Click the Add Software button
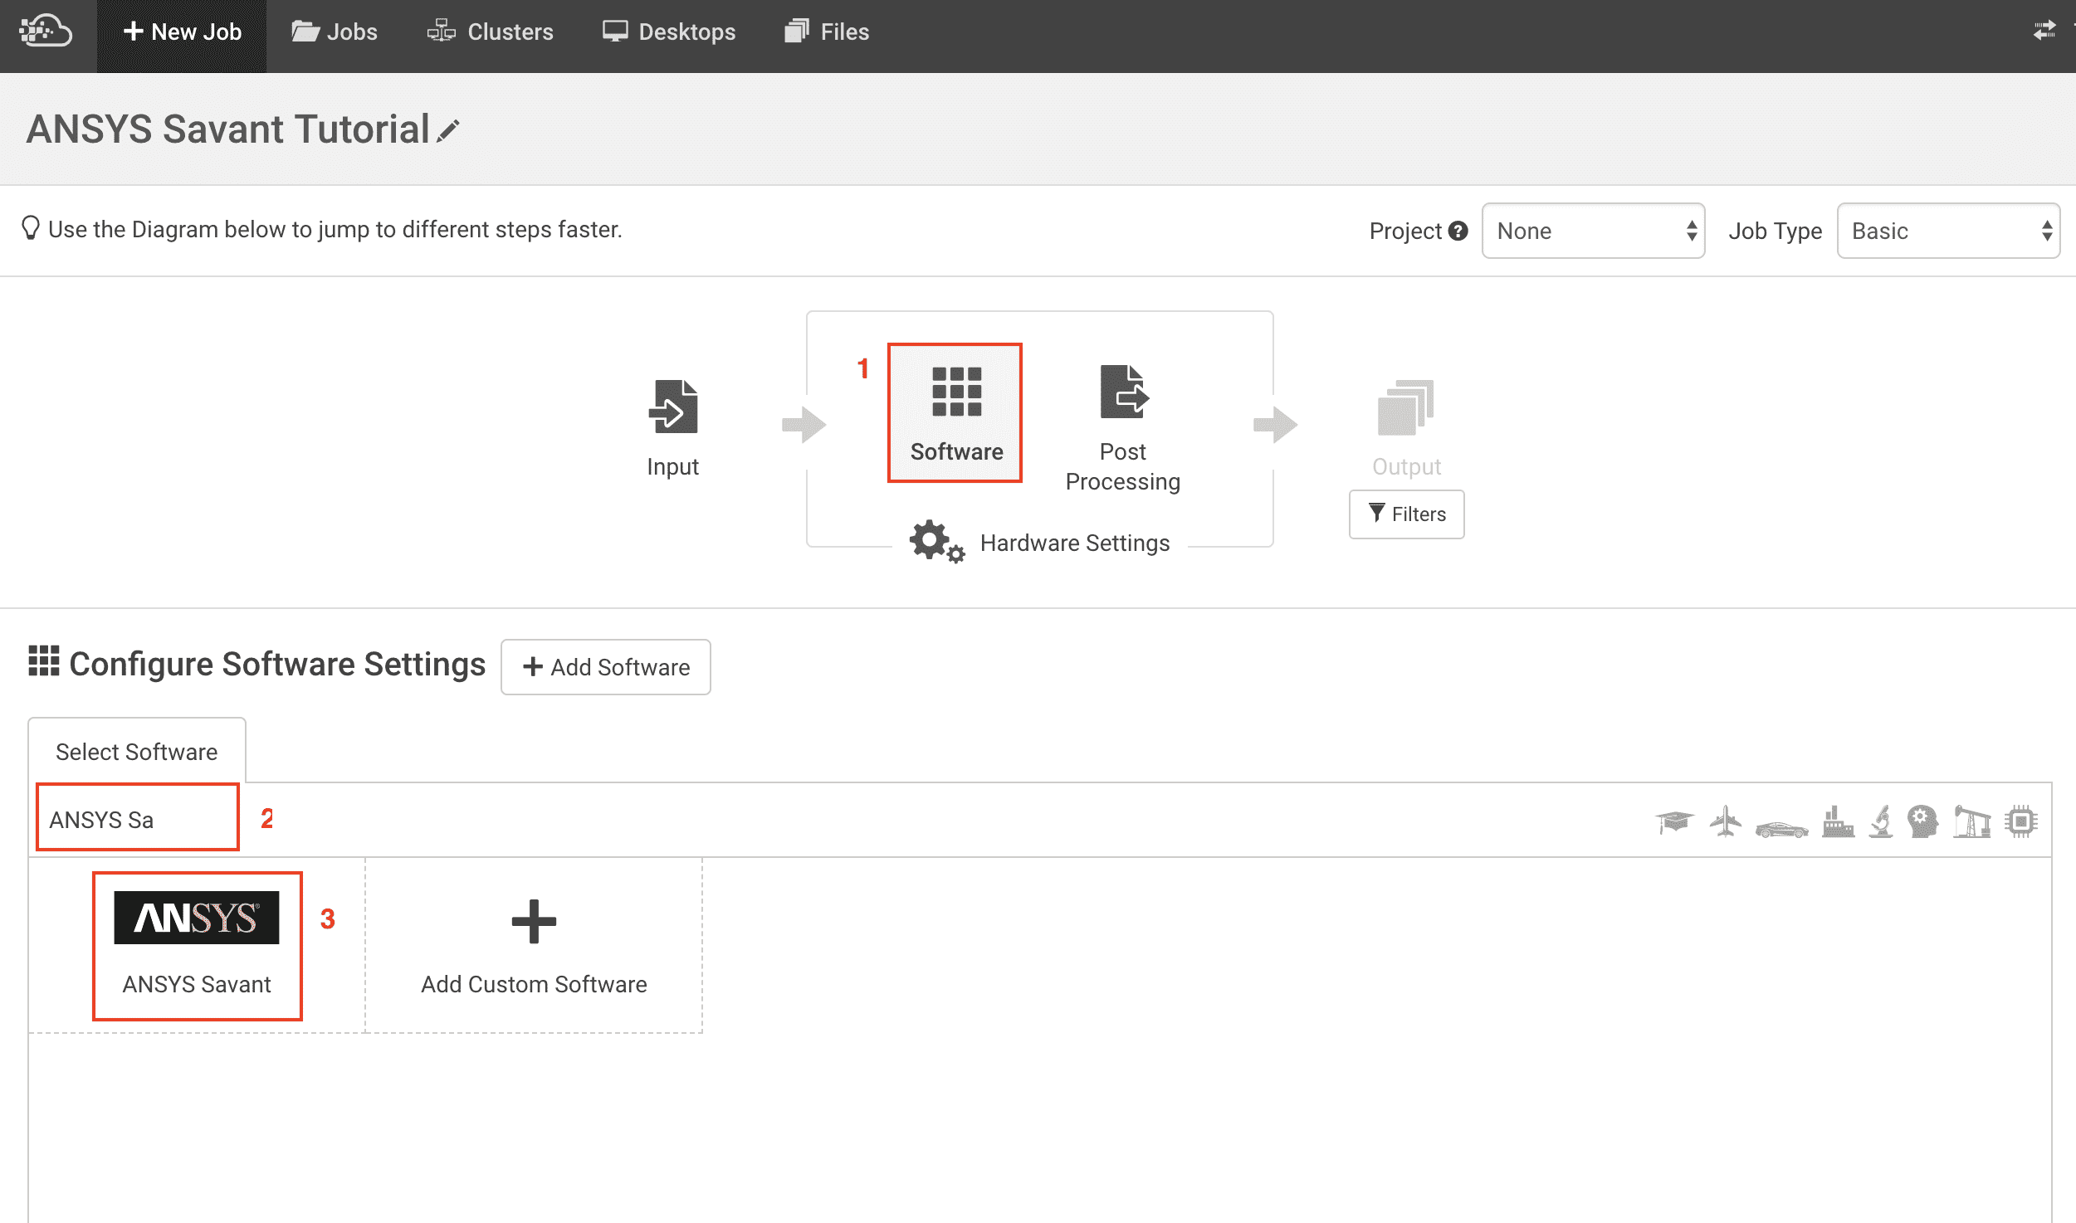 [x=605, y=666]
